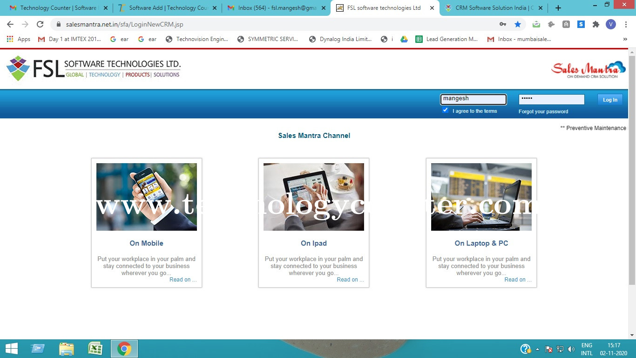Click the Chrome icon in the taskbar

click(x=124, y=349)
